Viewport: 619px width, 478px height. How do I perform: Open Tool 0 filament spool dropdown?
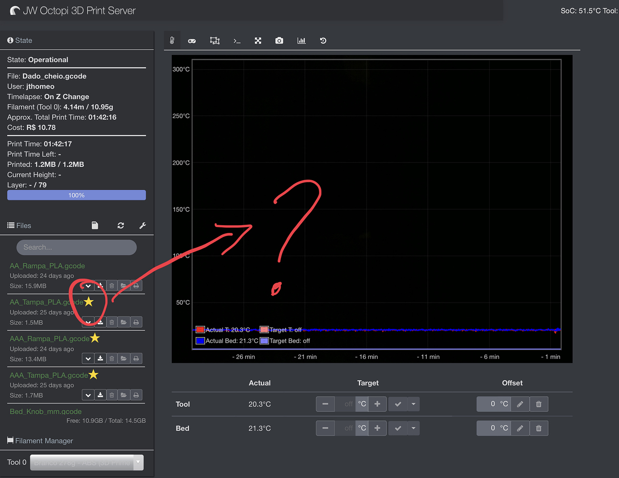pos(87,462)
